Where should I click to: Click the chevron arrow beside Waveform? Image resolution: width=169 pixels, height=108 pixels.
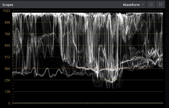[143, 5]
